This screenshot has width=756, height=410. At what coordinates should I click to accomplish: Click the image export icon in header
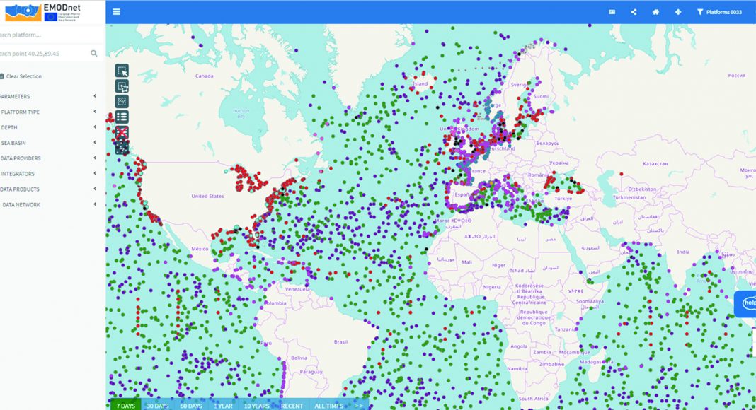pos(612,12)
